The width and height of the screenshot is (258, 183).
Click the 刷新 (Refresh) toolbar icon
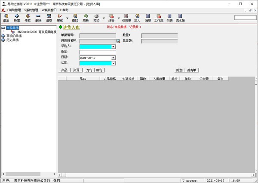(x=86, y=18)
